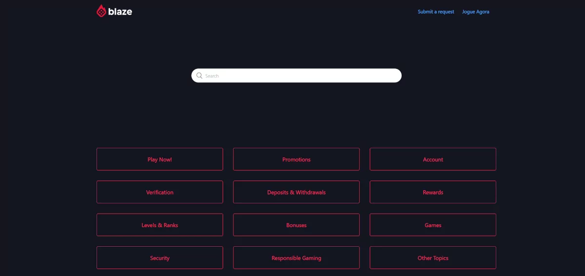Select the Promotions category box

(296, 159)
